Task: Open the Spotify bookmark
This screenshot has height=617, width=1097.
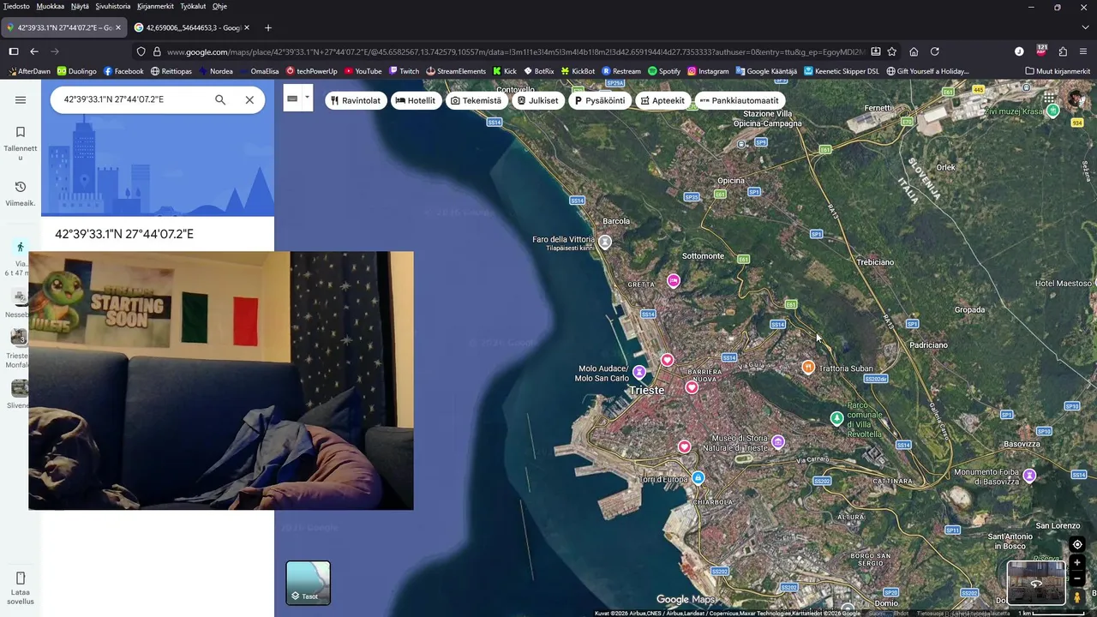Action: (x=664, y=71)
